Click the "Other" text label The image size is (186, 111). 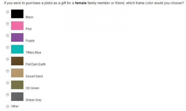(x=15, y=106)
